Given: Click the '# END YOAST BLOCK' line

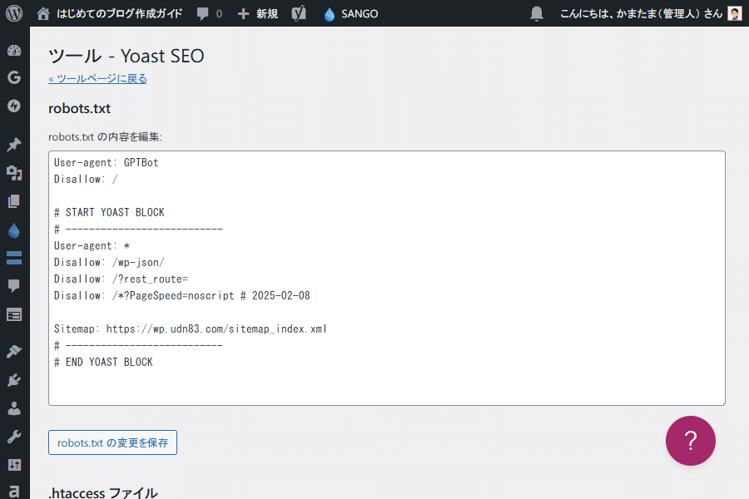Looking at the screenshot, I should click(x=103, y=362).
